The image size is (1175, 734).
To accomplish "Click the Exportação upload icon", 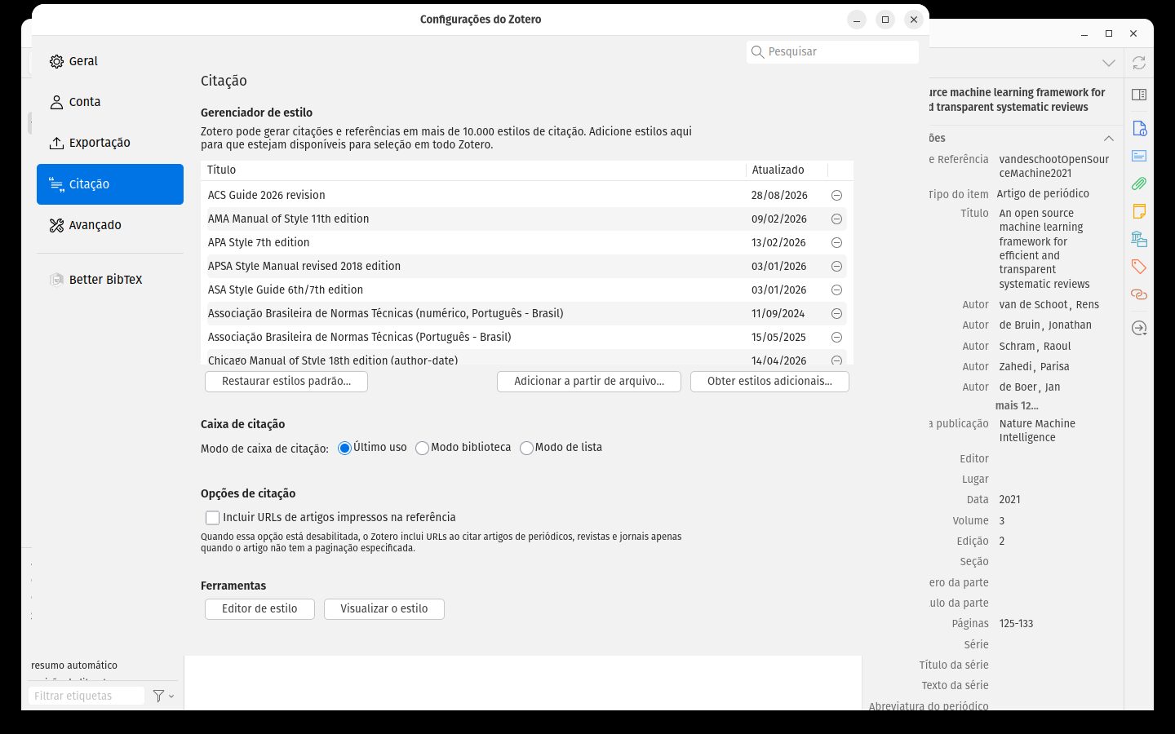I will click(x=56, y=143).
